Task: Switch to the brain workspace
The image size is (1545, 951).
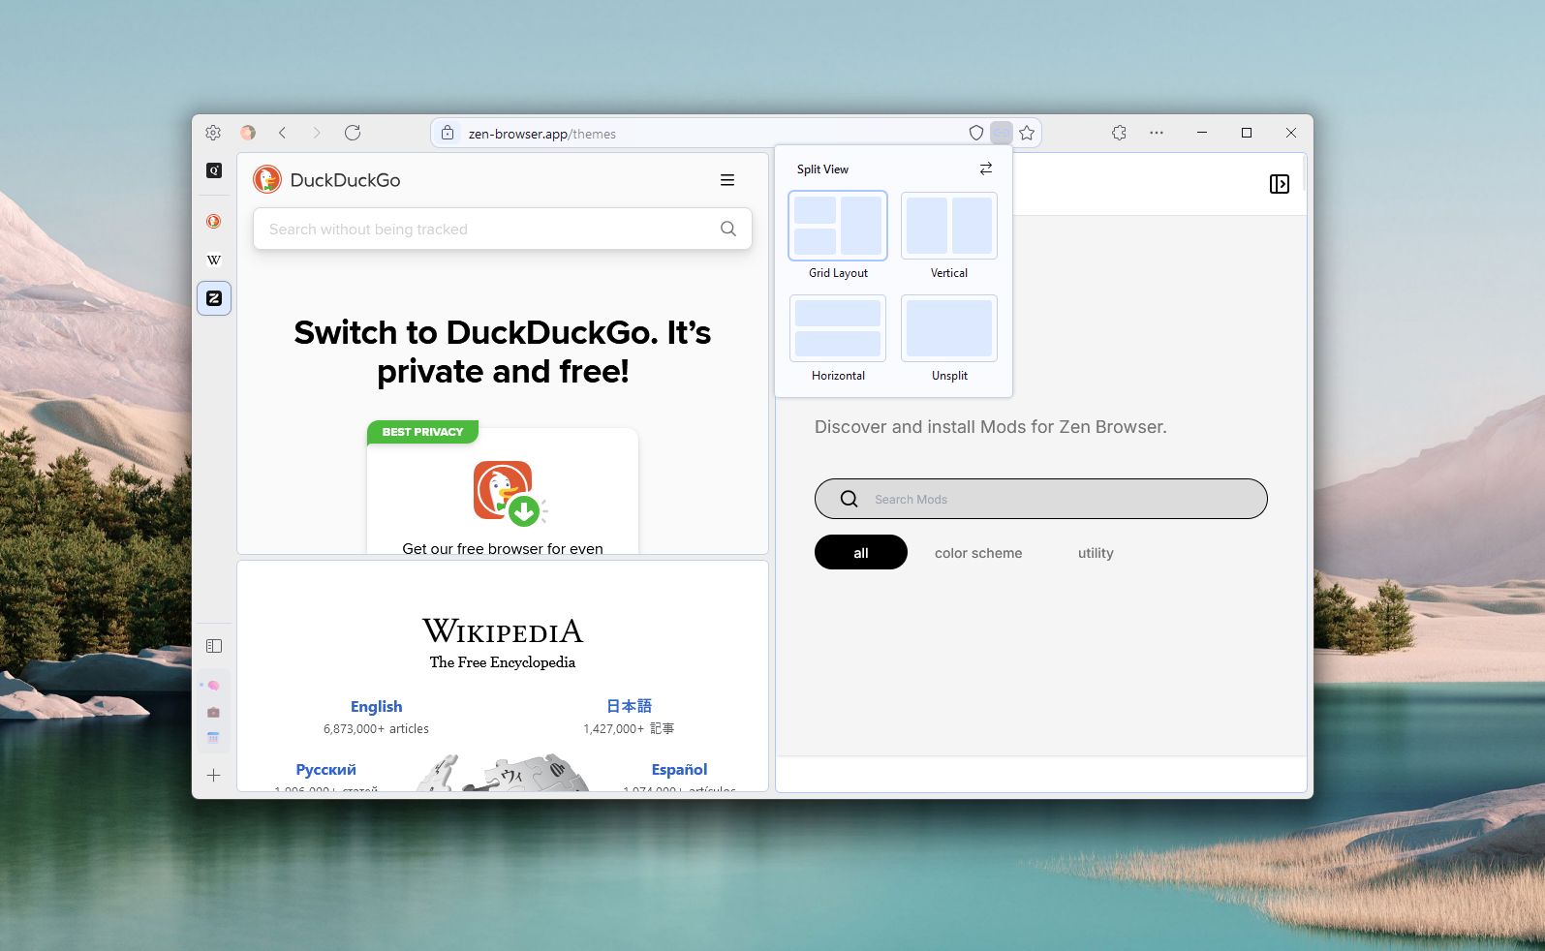Action: [213, 685]
